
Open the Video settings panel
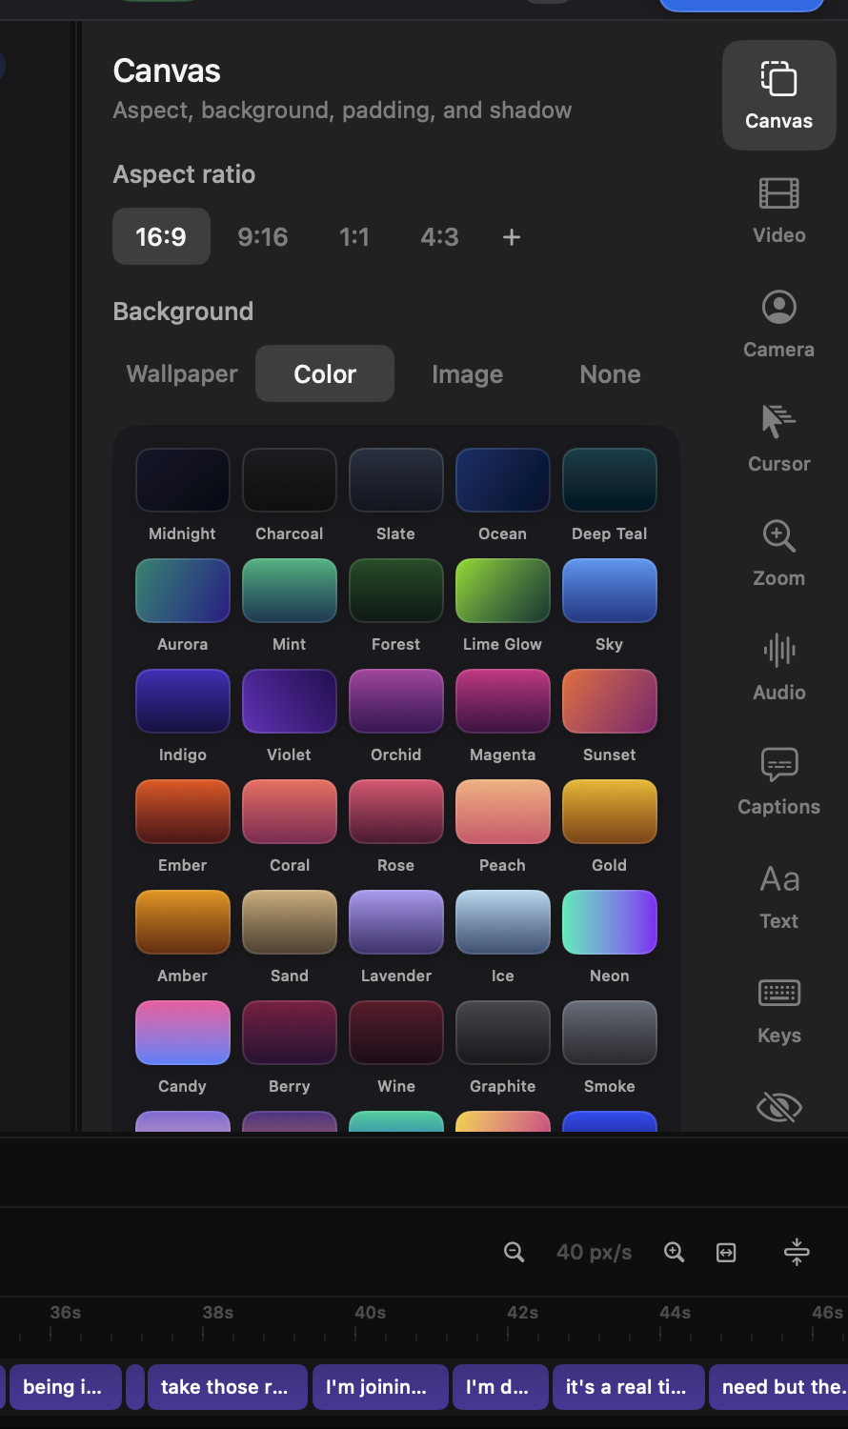click(x=778, y=210)
